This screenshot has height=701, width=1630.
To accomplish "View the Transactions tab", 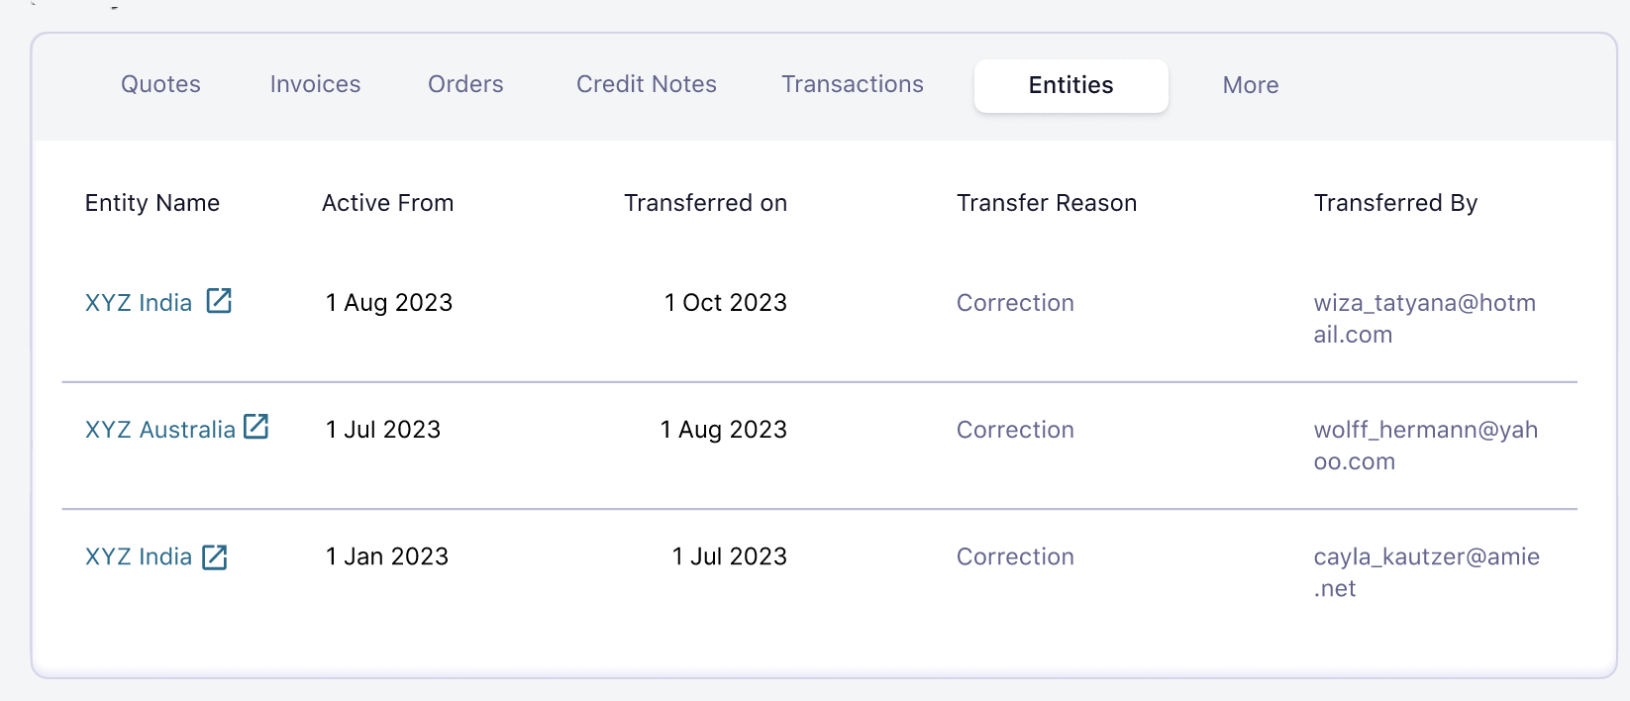I will [x=852, y=85].
